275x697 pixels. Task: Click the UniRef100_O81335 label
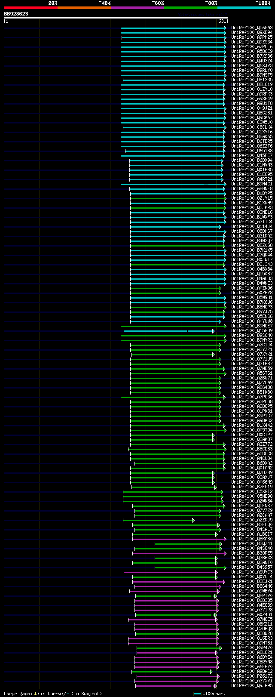(252, 80)
